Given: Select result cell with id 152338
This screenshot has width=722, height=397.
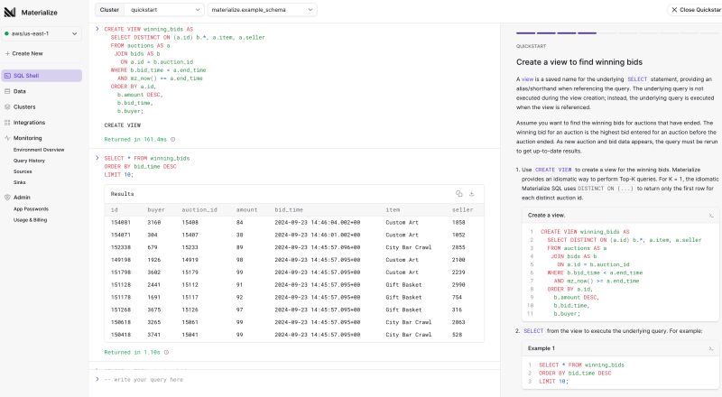Looking at the screenshot, I should [120, 247].
